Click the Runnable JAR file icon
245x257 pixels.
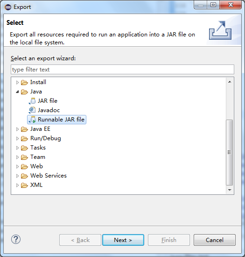coord(32,120)
